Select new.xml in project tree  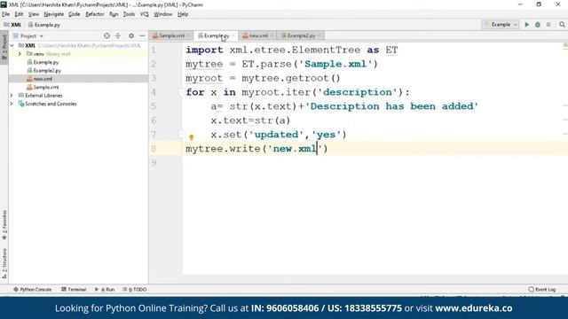pyautogui.click(x=39, y=79)
